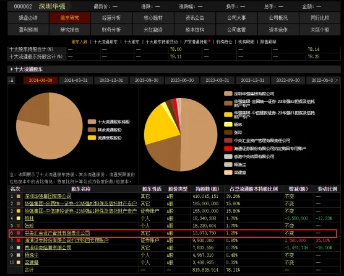The image size is (344, 276).
Task: Click stock name 深圳华强 in header
Action: 52,6
